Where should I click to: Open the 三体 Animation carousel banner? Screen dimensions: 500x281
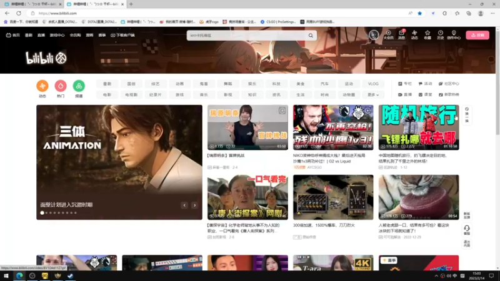119,162
